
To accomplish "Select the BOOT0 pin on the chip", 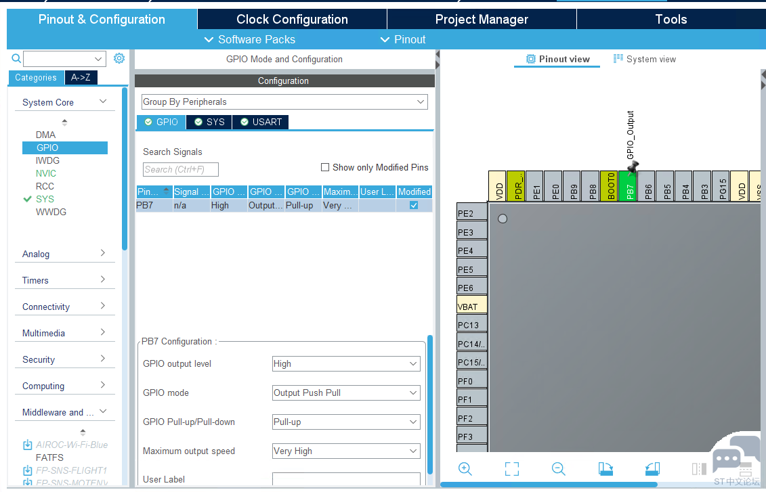I will tap(609, 186).
